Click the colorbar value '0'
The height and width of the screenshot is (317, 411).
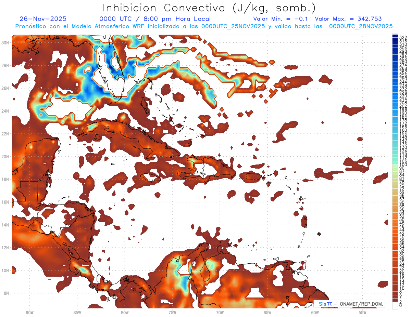point(401,306)
